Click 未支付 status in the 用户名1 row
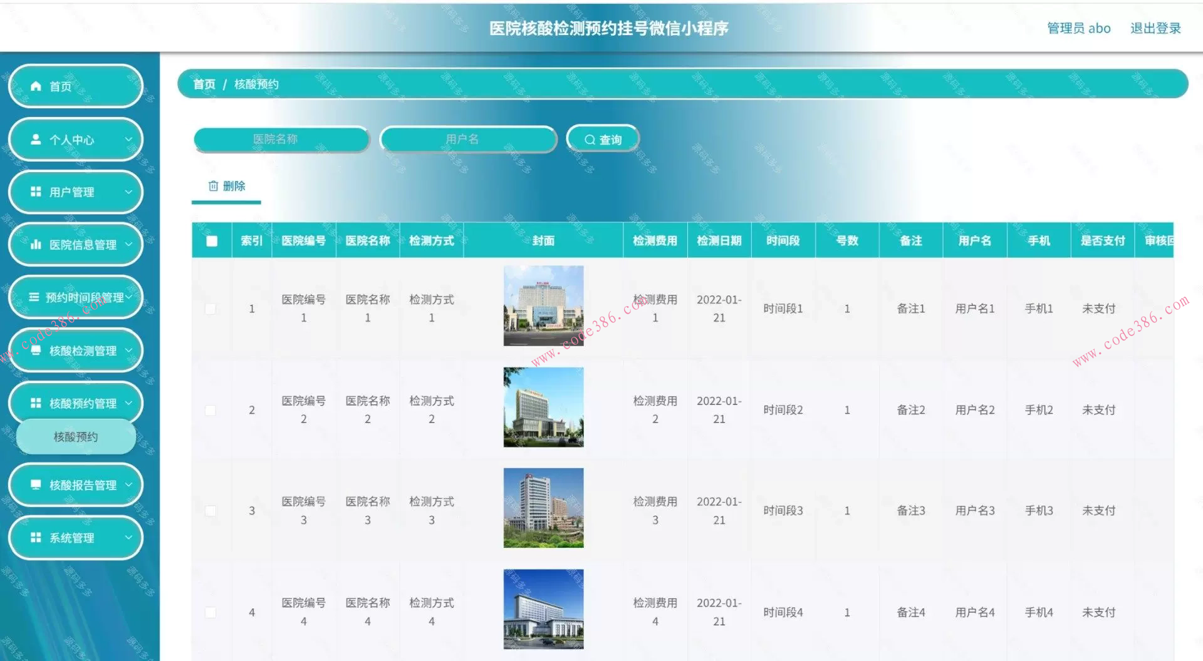 1099,309
